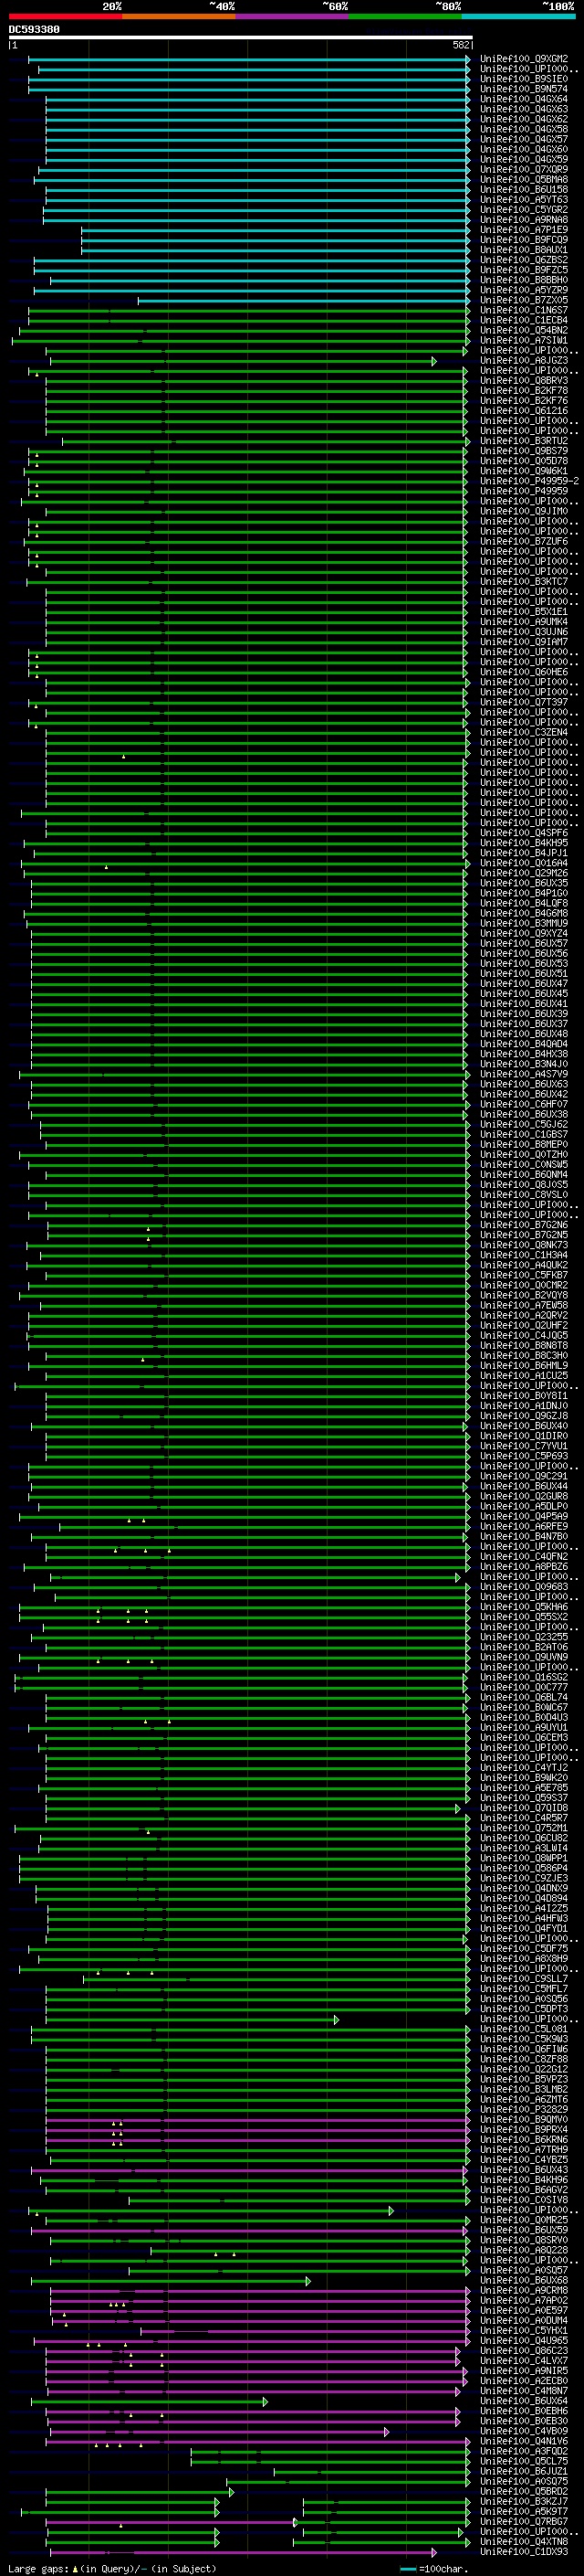
Task: Click the purple ~60% legend color segment
Action: (x=293, y=16)
